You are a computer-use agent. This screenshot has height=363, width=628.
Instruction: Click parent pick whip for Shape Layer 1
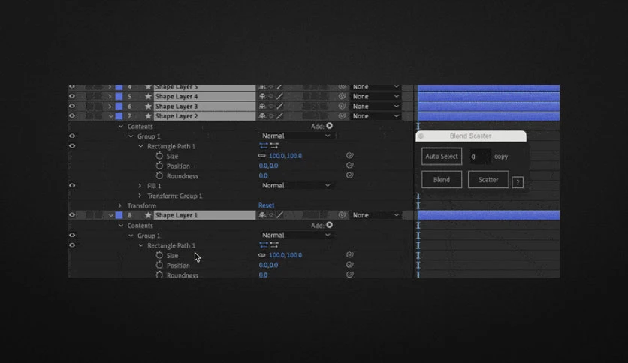click(x=342, y=215)
